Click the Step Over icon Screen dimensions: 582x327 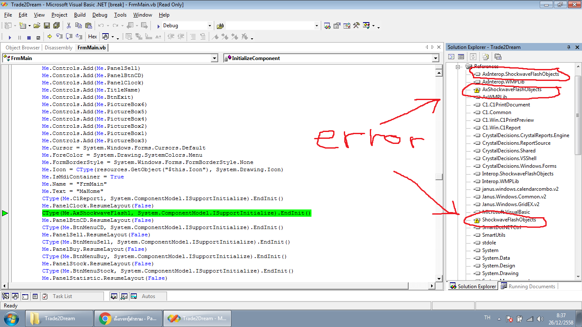[69, 37]
